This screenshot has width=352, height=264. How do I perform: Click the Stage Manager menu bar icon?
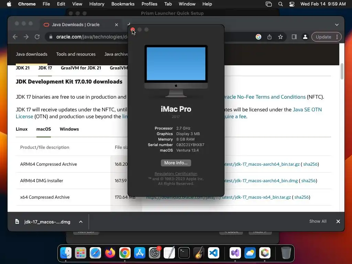coord(268,4)
